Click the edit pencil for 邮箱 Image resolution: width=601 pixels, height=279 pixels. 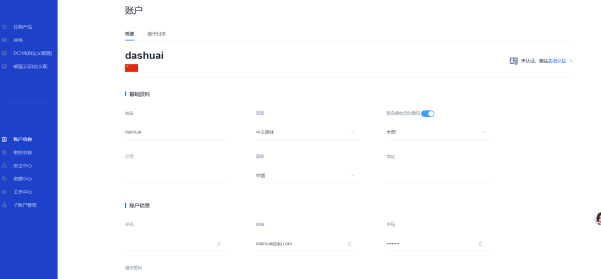coord(350,243)
